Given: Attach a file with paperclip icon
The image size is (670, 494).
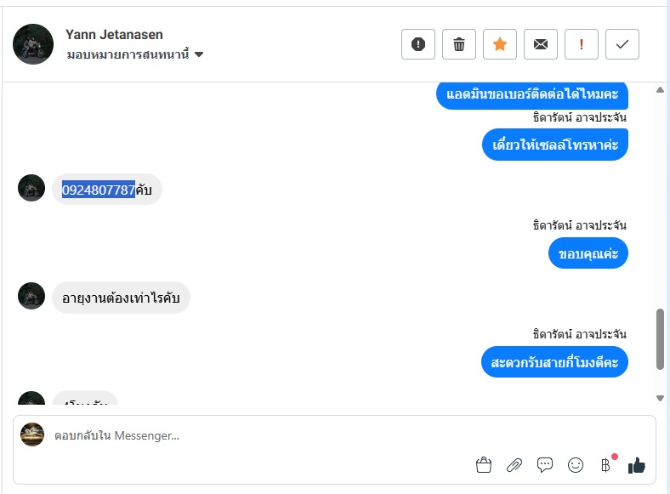Looking at the screenshot, I should click(514, 465).
